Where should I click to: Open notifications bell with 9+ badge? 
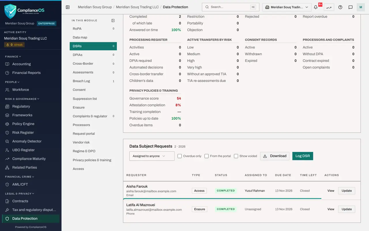[316, 7]
